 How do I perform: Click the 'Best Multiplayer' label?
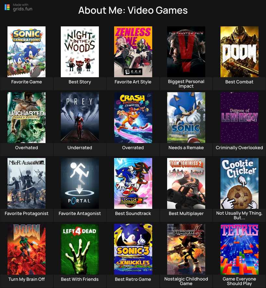pos(186,213)
